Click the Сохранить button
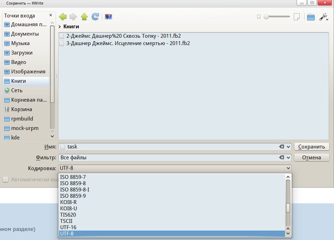Viewport: 334px width, 240px height. pyautogui.click(x=312, y=147)
